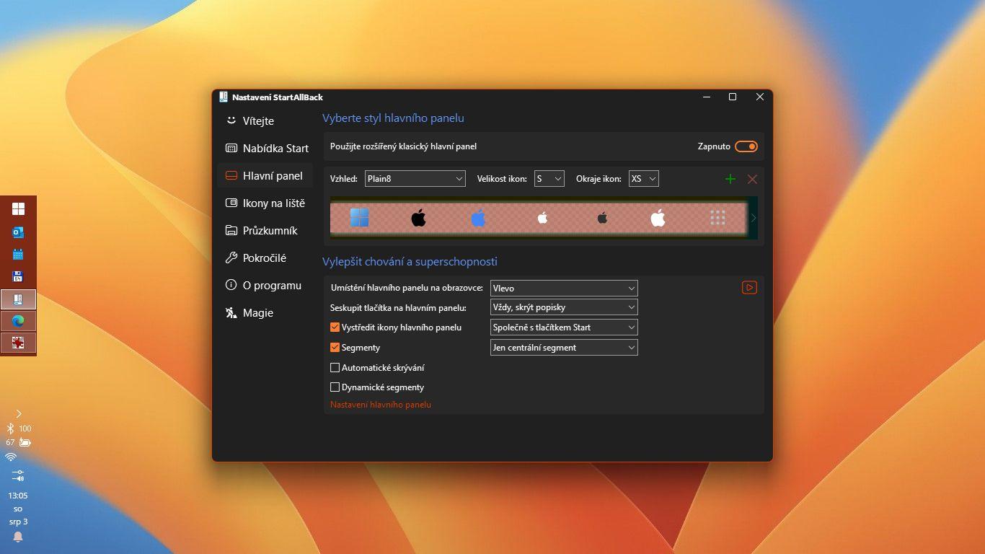Image resolution: width=985 pixels, height=554 pixels.
Task: Enable Dynamické segmenty checkbox
Action: tap(335, 387)
